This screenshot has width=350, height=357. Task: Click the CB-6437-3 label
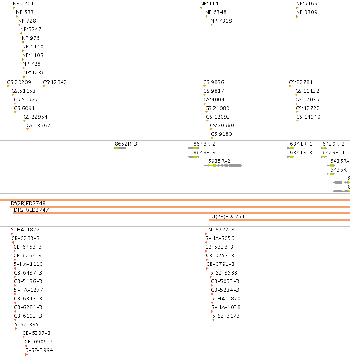pyautogui.click(x=28, y=273)
